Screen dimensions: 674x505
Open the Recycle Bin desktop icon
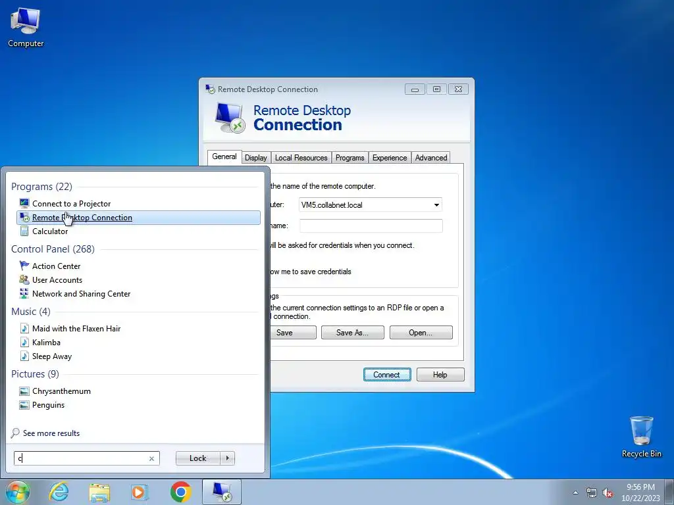641,437
